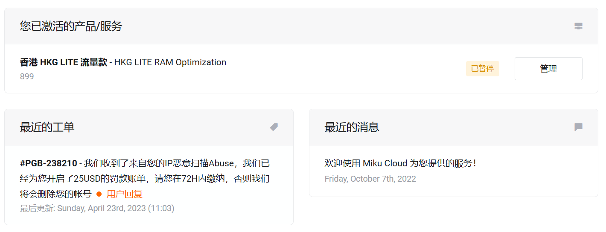The height and width of the screenshot is (232, 606).
Task: Click the server icon in products/services header
Action: click(578, 26)
